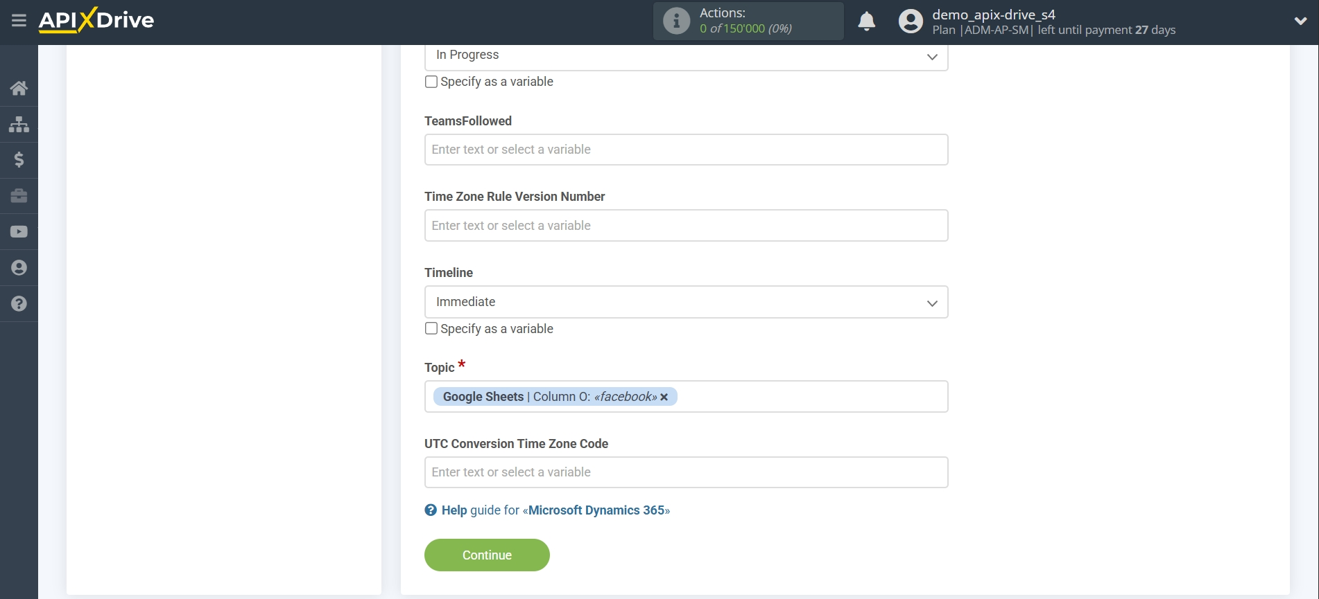Click the notifications bell icon

click(x=866, y=21)
